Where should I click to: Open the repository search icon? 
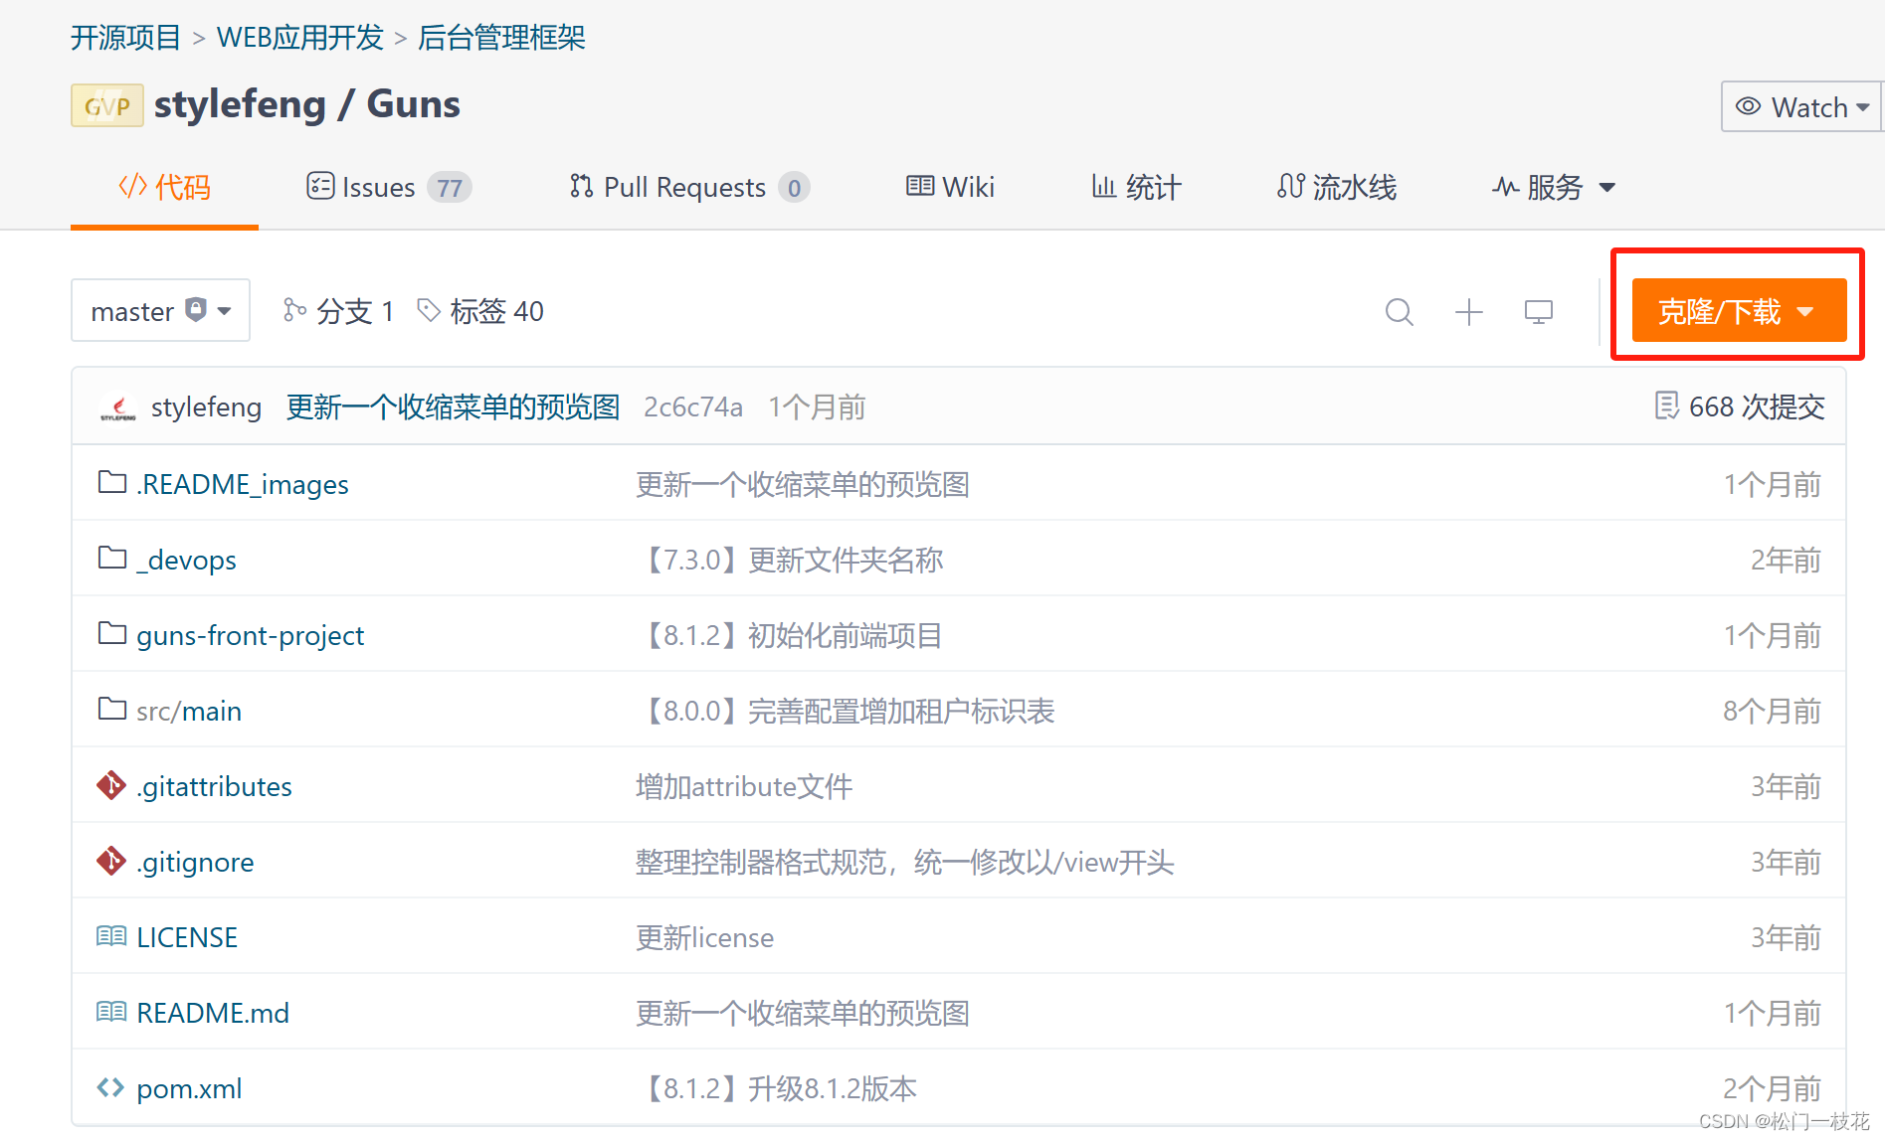(x=1399, y=311)
